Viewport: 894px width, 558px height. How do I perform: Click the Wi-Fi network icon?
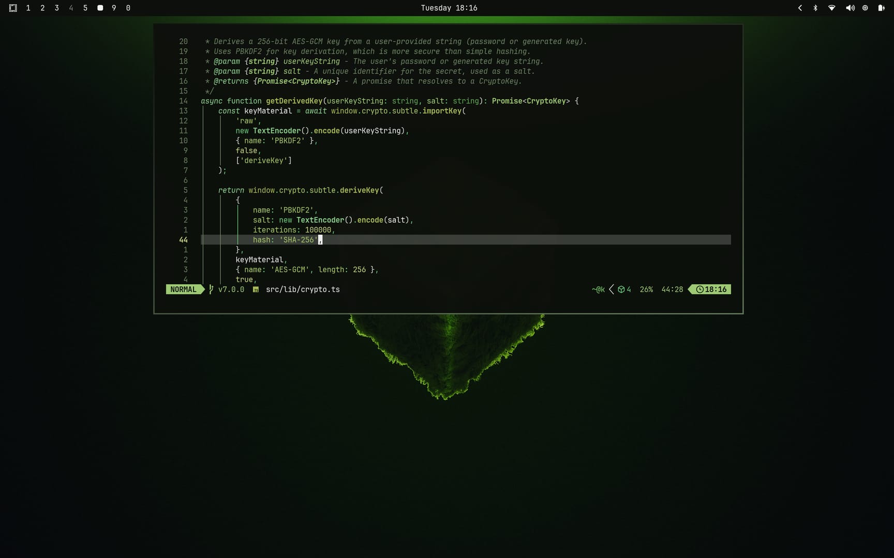coord(831,8)
